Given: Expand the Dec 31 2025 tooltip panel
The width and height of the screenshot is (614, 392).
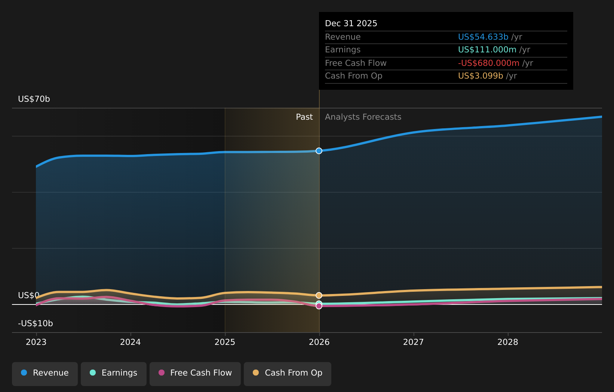Looking at the screenshot, I should point(446,50).
